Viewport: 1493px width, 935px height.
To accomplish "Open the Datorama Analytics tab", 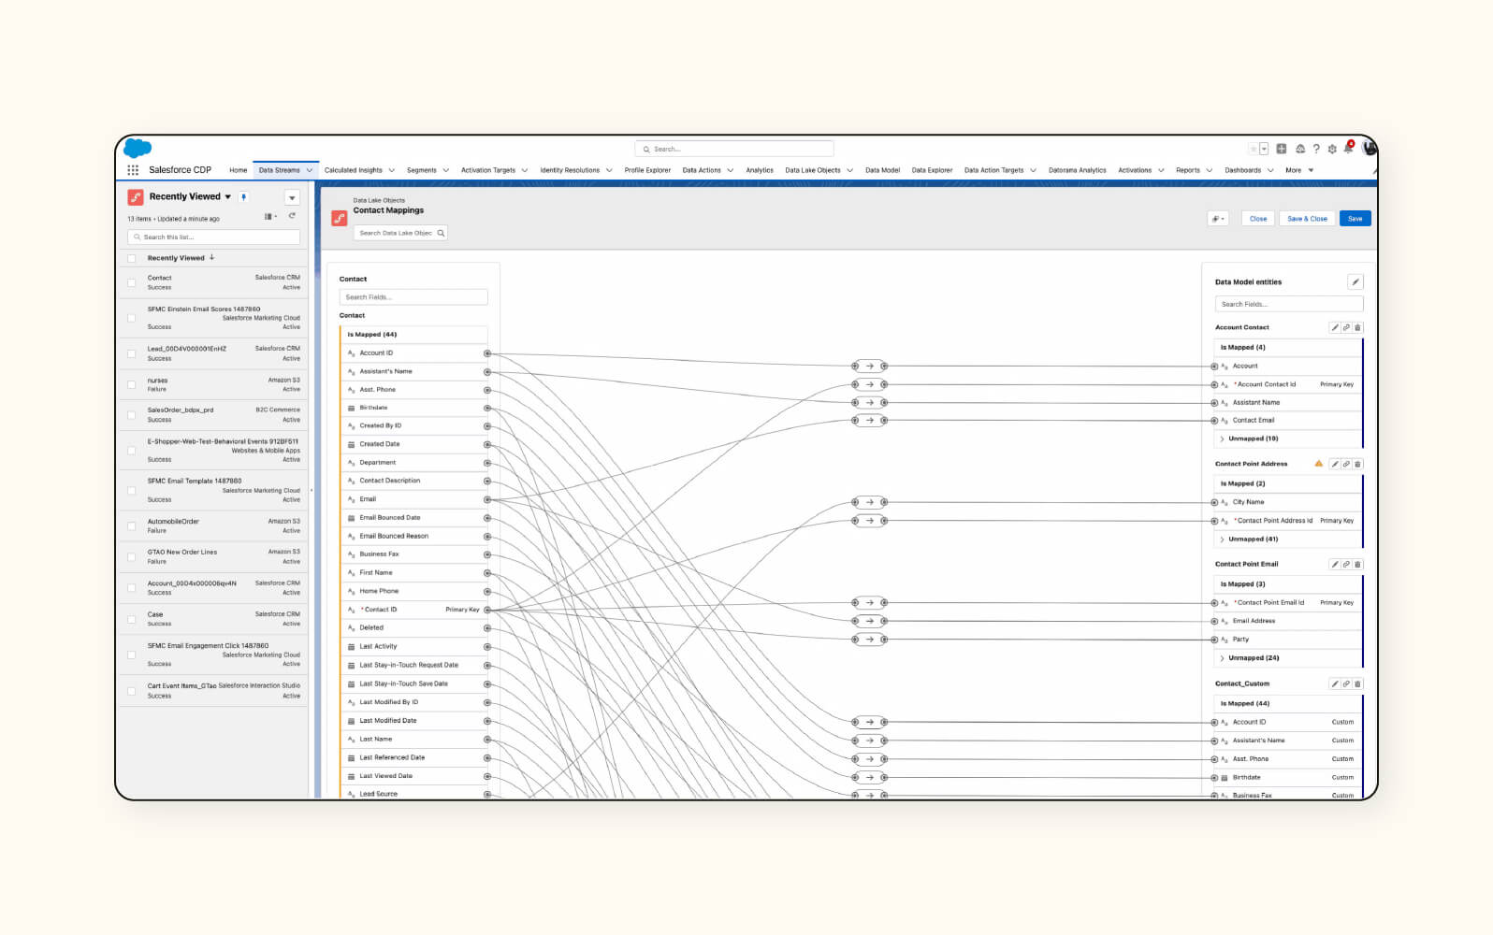I will tap(1077, 170).
